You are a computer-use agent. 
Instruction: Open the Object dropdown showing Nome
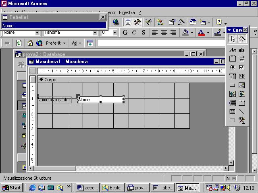pos(37,33)
